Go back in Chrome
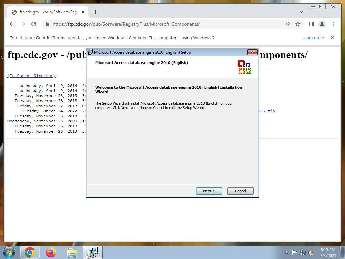The width and height of the screenshot is (345, 259). coord(12,24)
